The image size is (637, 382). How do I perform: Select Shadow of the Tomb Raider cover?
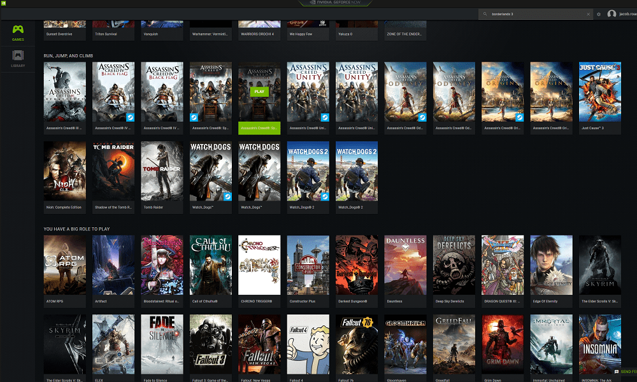tap(113, 171)
